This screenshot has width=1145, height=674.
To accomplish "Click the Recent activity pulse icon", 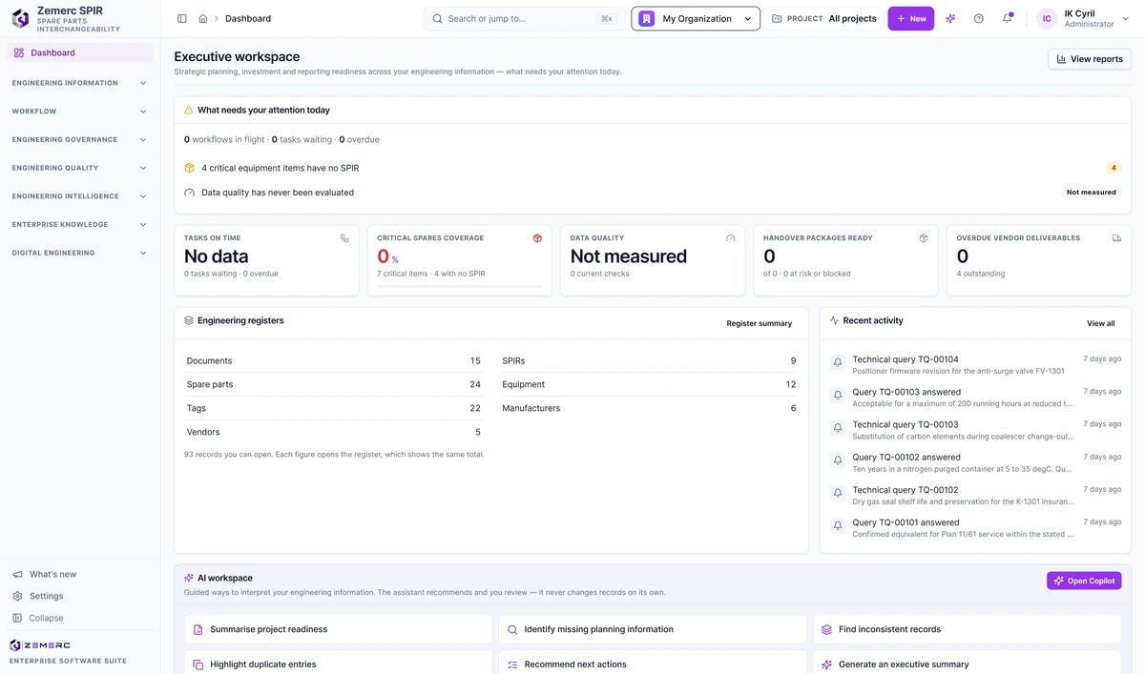I will (834, 321).
